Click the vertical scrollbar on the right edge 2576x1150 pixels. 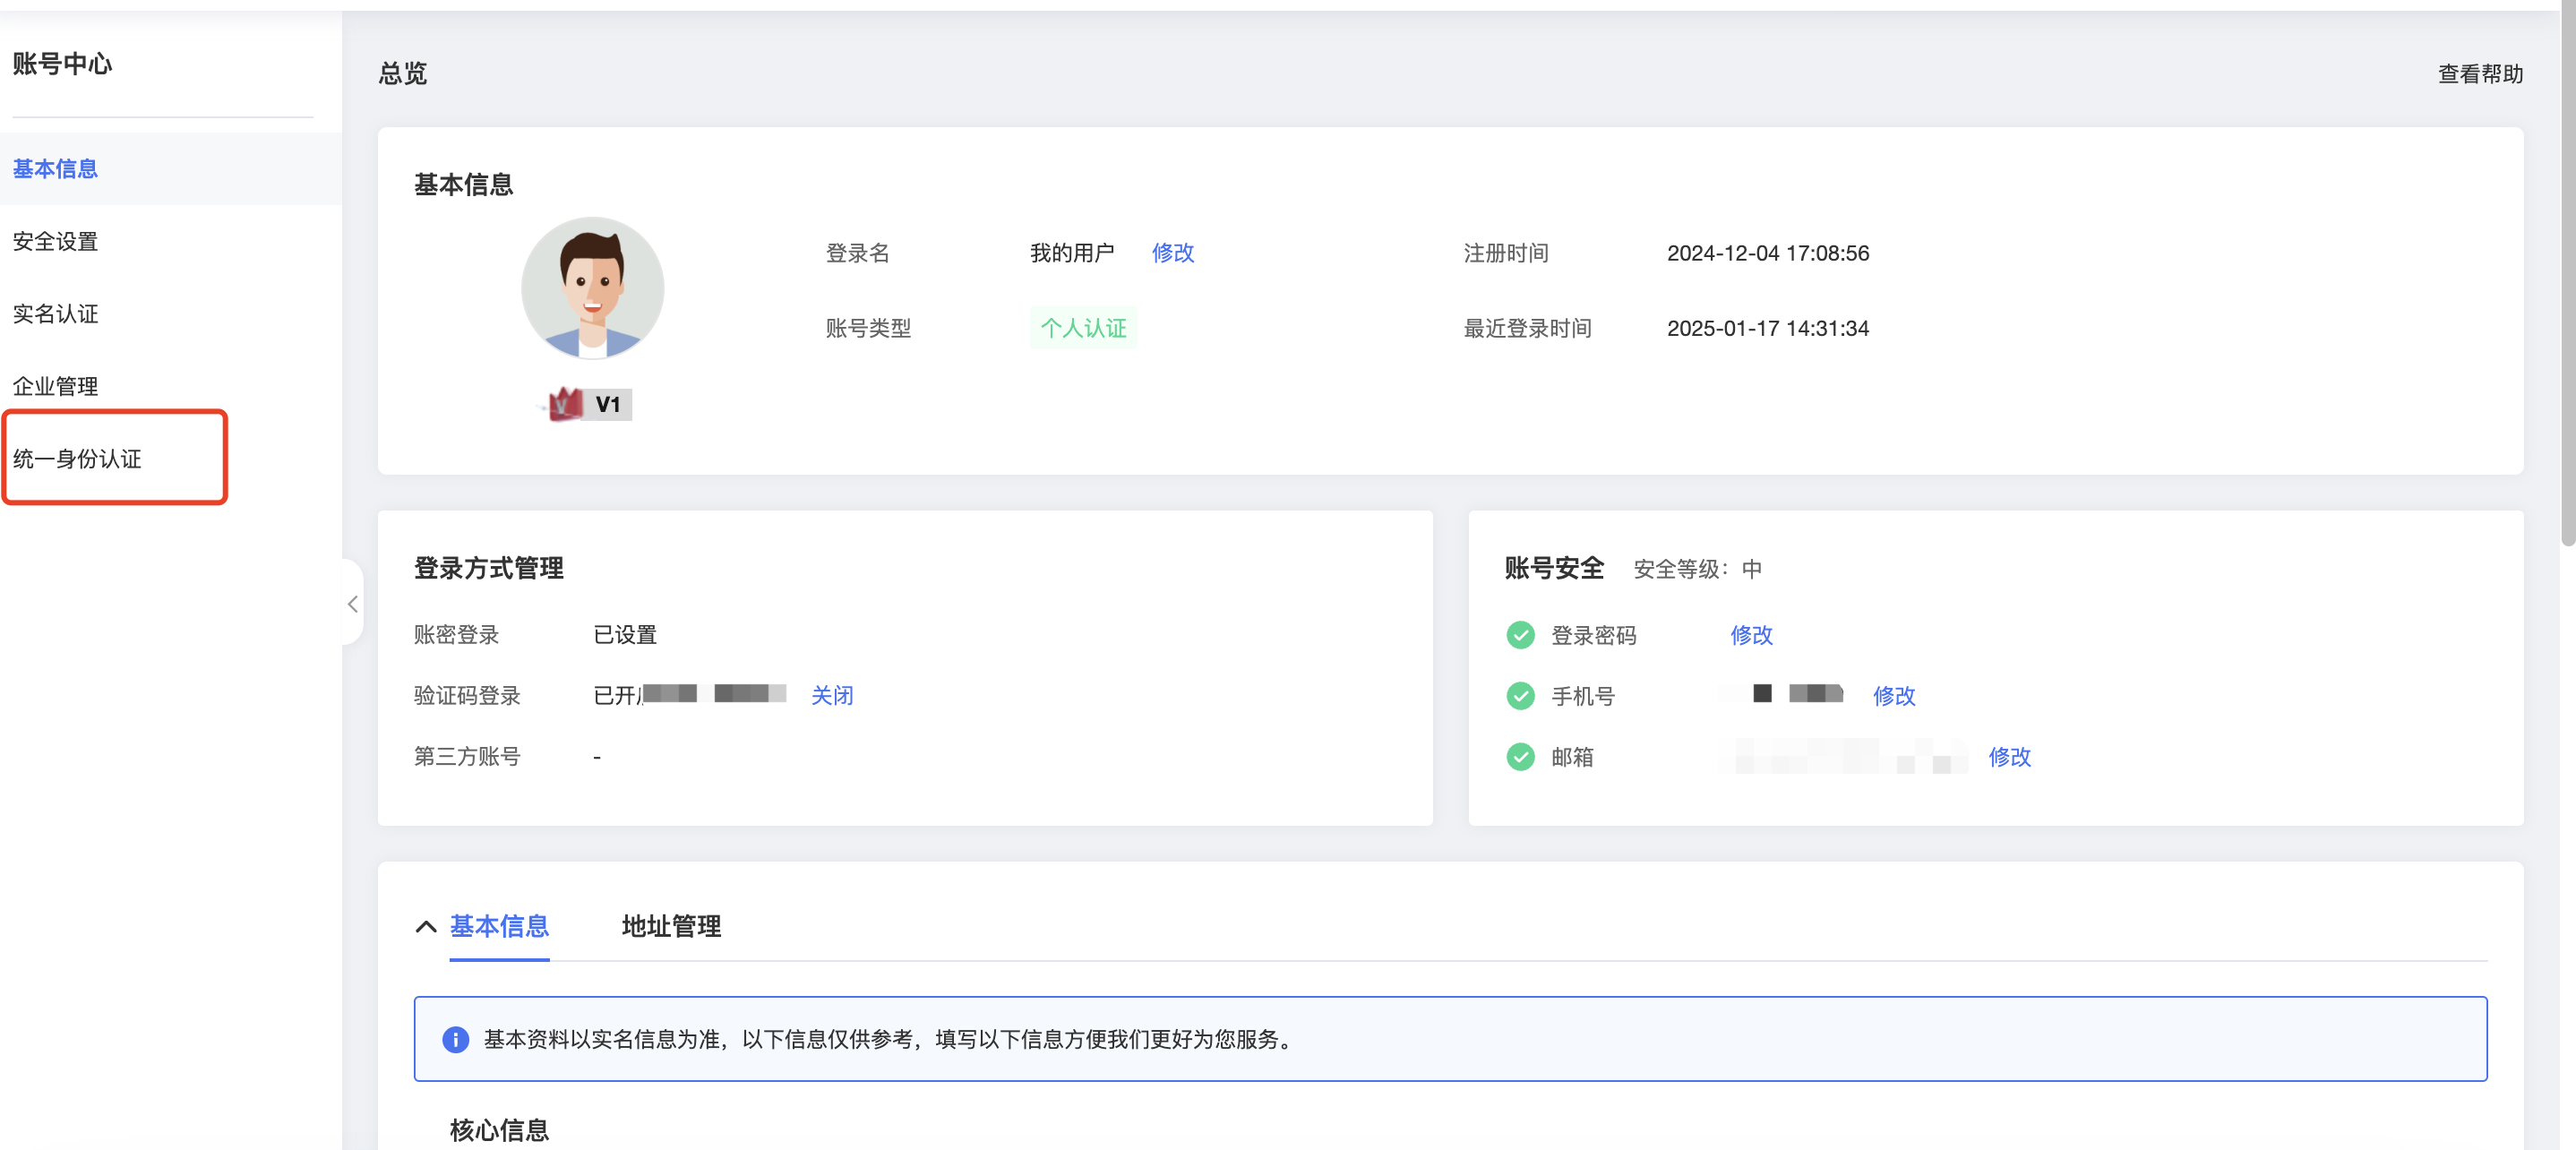coord(2567,275)
